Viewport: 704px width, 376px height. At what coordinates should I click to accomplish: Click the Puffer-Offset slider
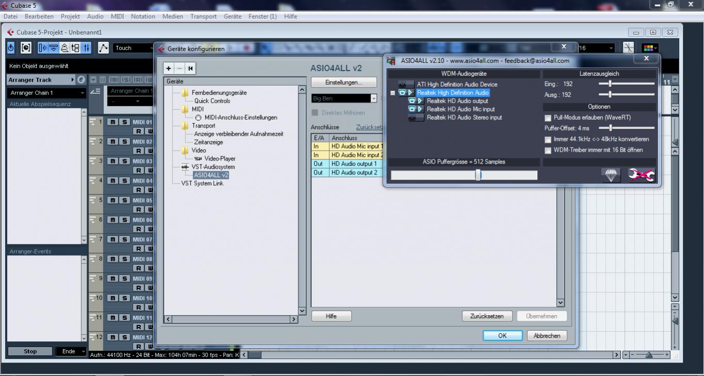(x=626, y=128)
